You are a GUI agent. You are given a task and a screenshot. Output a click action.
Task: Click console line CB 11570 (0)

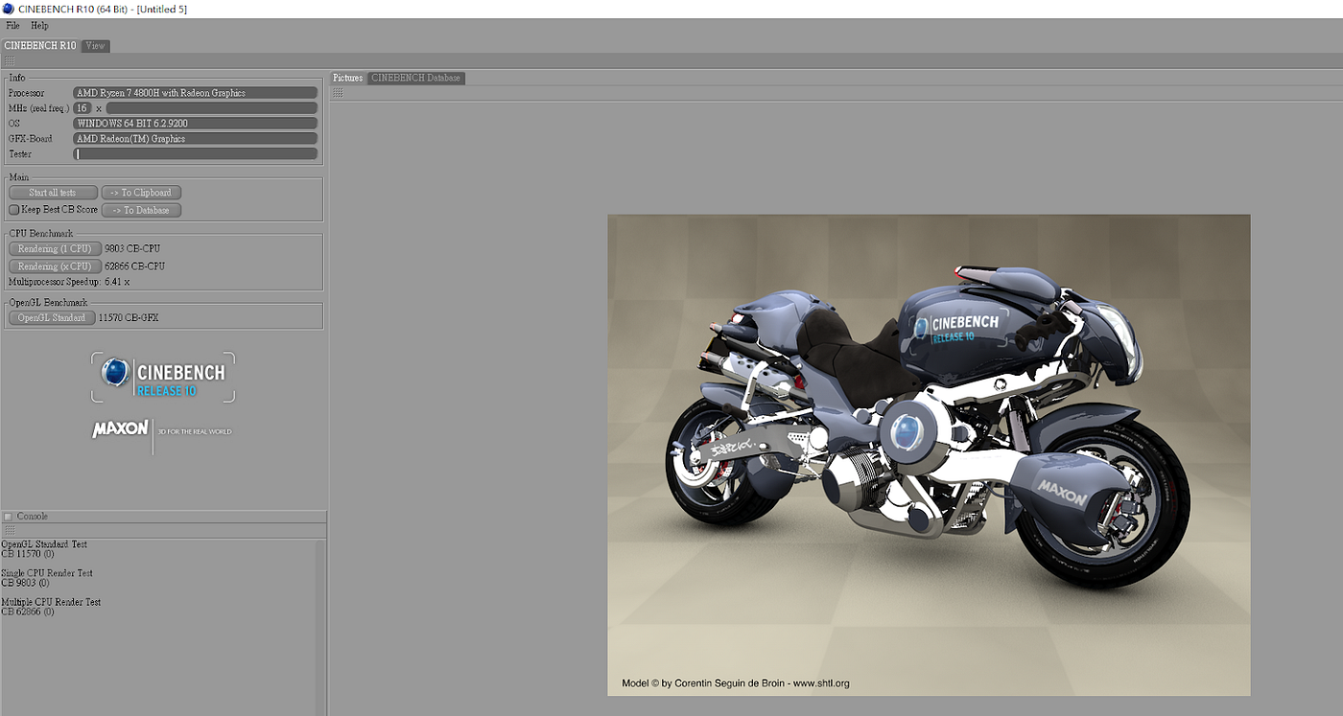[27, 554]
